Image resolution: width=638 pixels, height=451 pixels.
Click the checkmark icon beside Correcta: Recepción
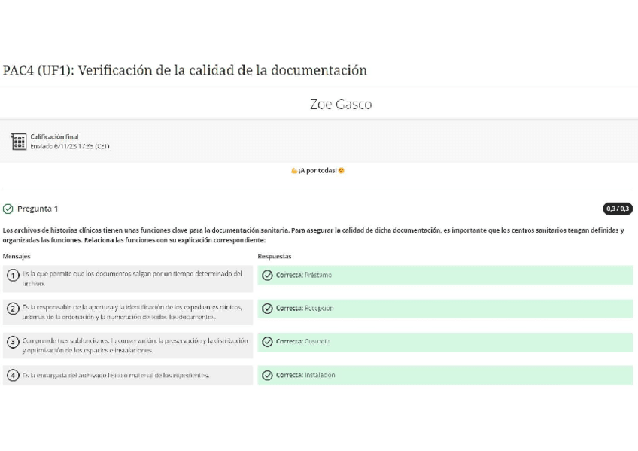pos(267,309)
